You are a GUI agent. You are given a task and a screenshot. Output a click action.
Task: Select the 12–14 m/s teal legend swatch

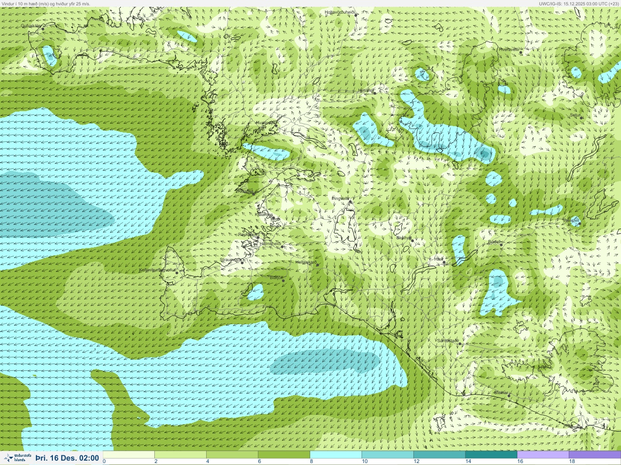pos(440,455)
